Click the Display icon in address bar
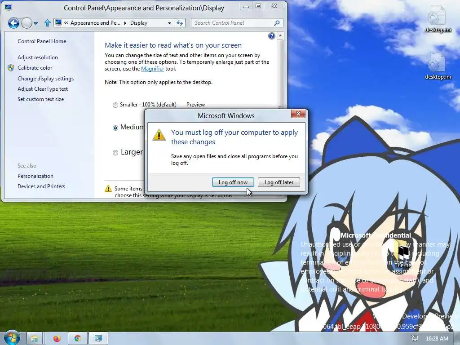Screen dimensions: 460x345 pyautogui.click(x=59, y=22)
